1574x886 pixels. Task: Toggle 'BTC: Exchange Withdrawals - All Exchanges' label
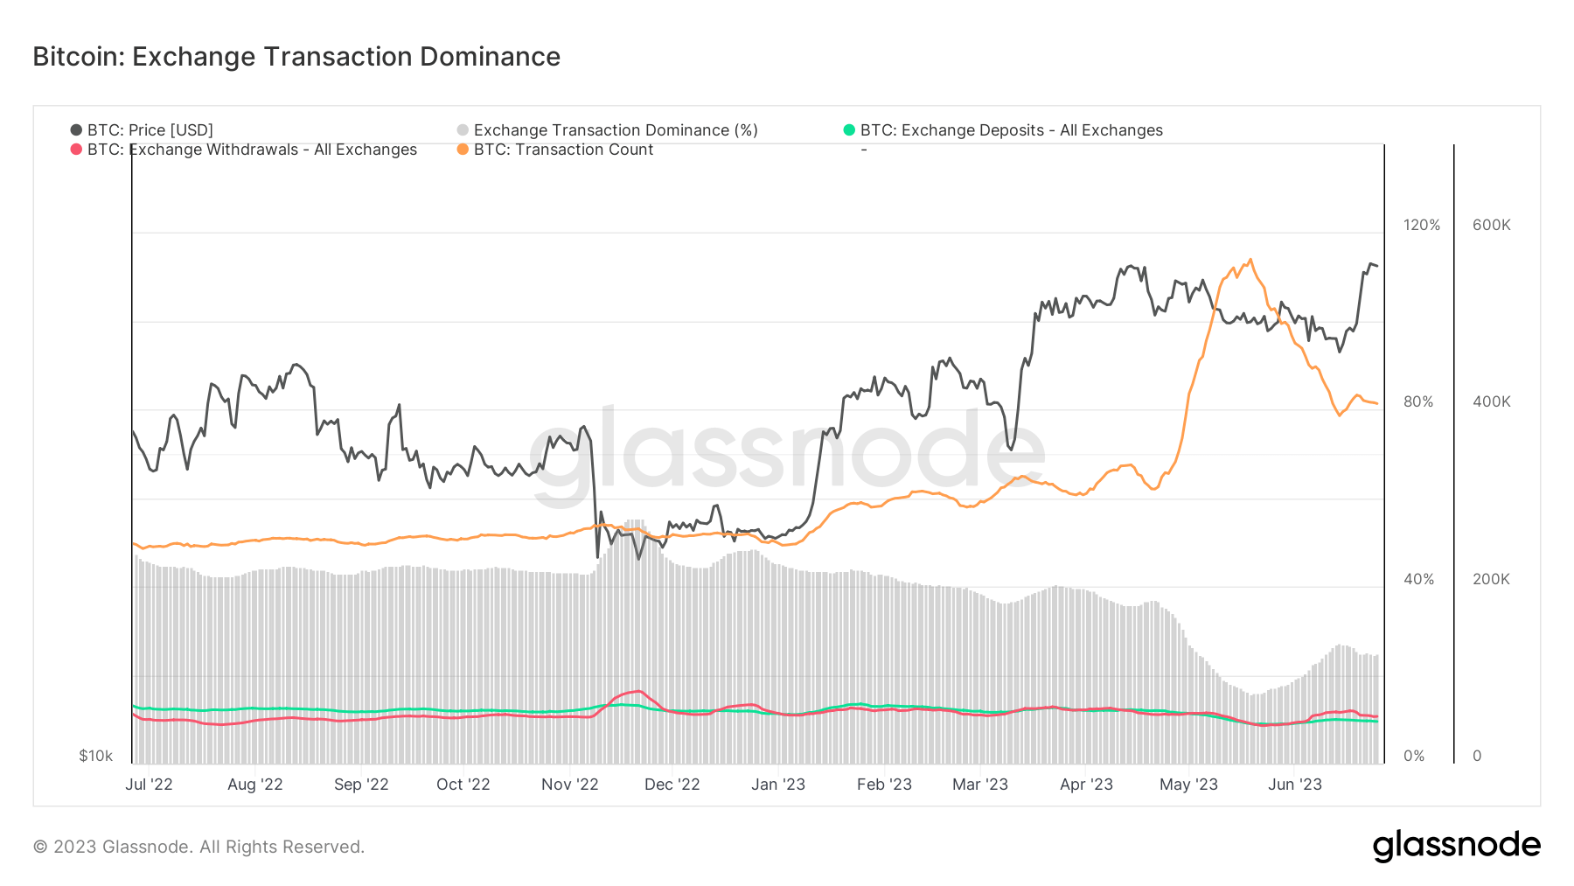252,150
